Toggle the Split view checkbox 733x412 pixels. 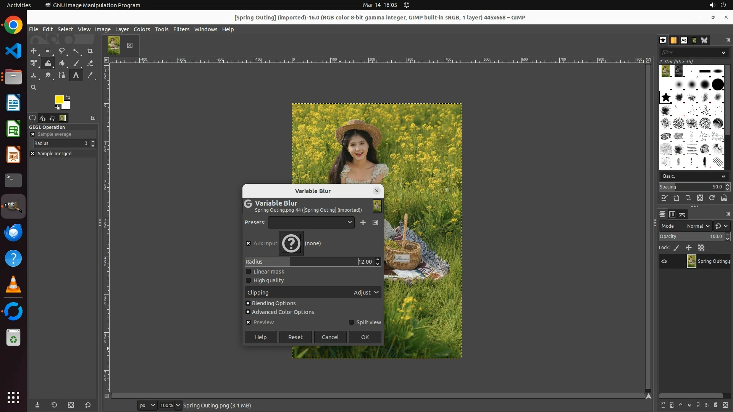[351, 322]
